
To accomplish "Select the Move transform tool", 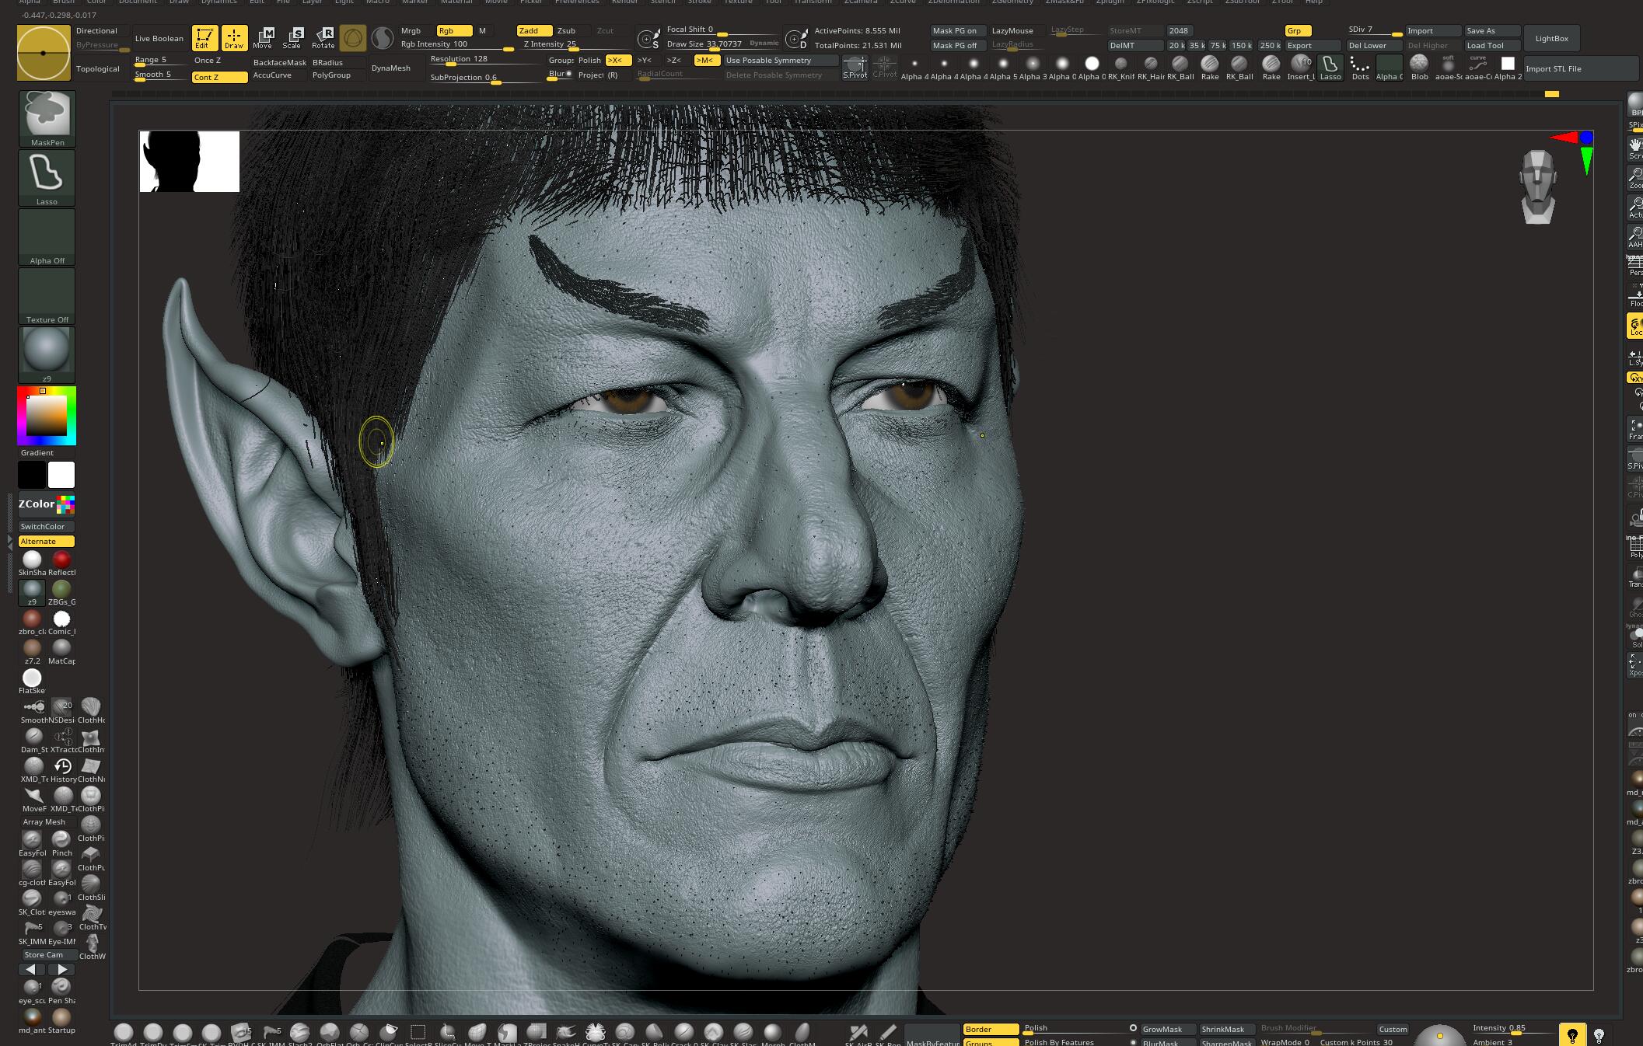I will point(264,38).
